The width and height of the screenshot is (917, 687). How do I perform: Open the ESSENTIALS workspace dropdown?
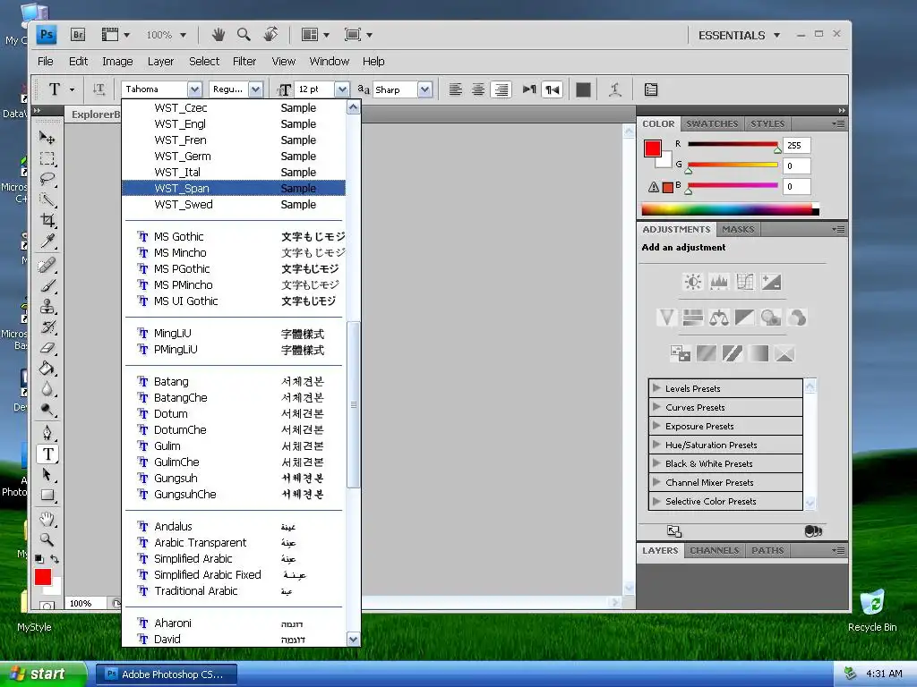[739, 35]
